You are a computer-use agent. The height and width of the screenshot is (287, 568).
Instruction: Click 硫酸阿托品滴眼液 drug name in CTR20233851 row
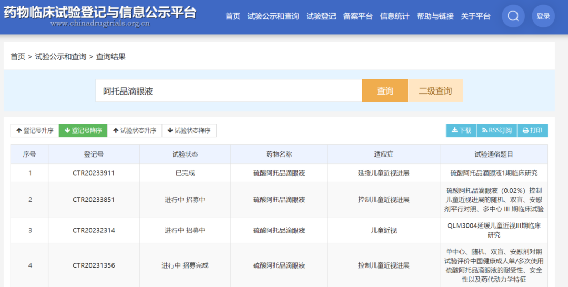point(279,199)
